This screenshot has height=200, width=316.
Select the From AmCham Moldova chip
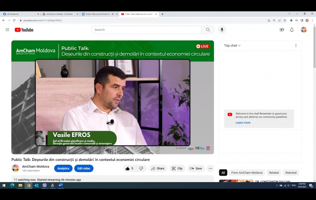[x=247, y=173]
